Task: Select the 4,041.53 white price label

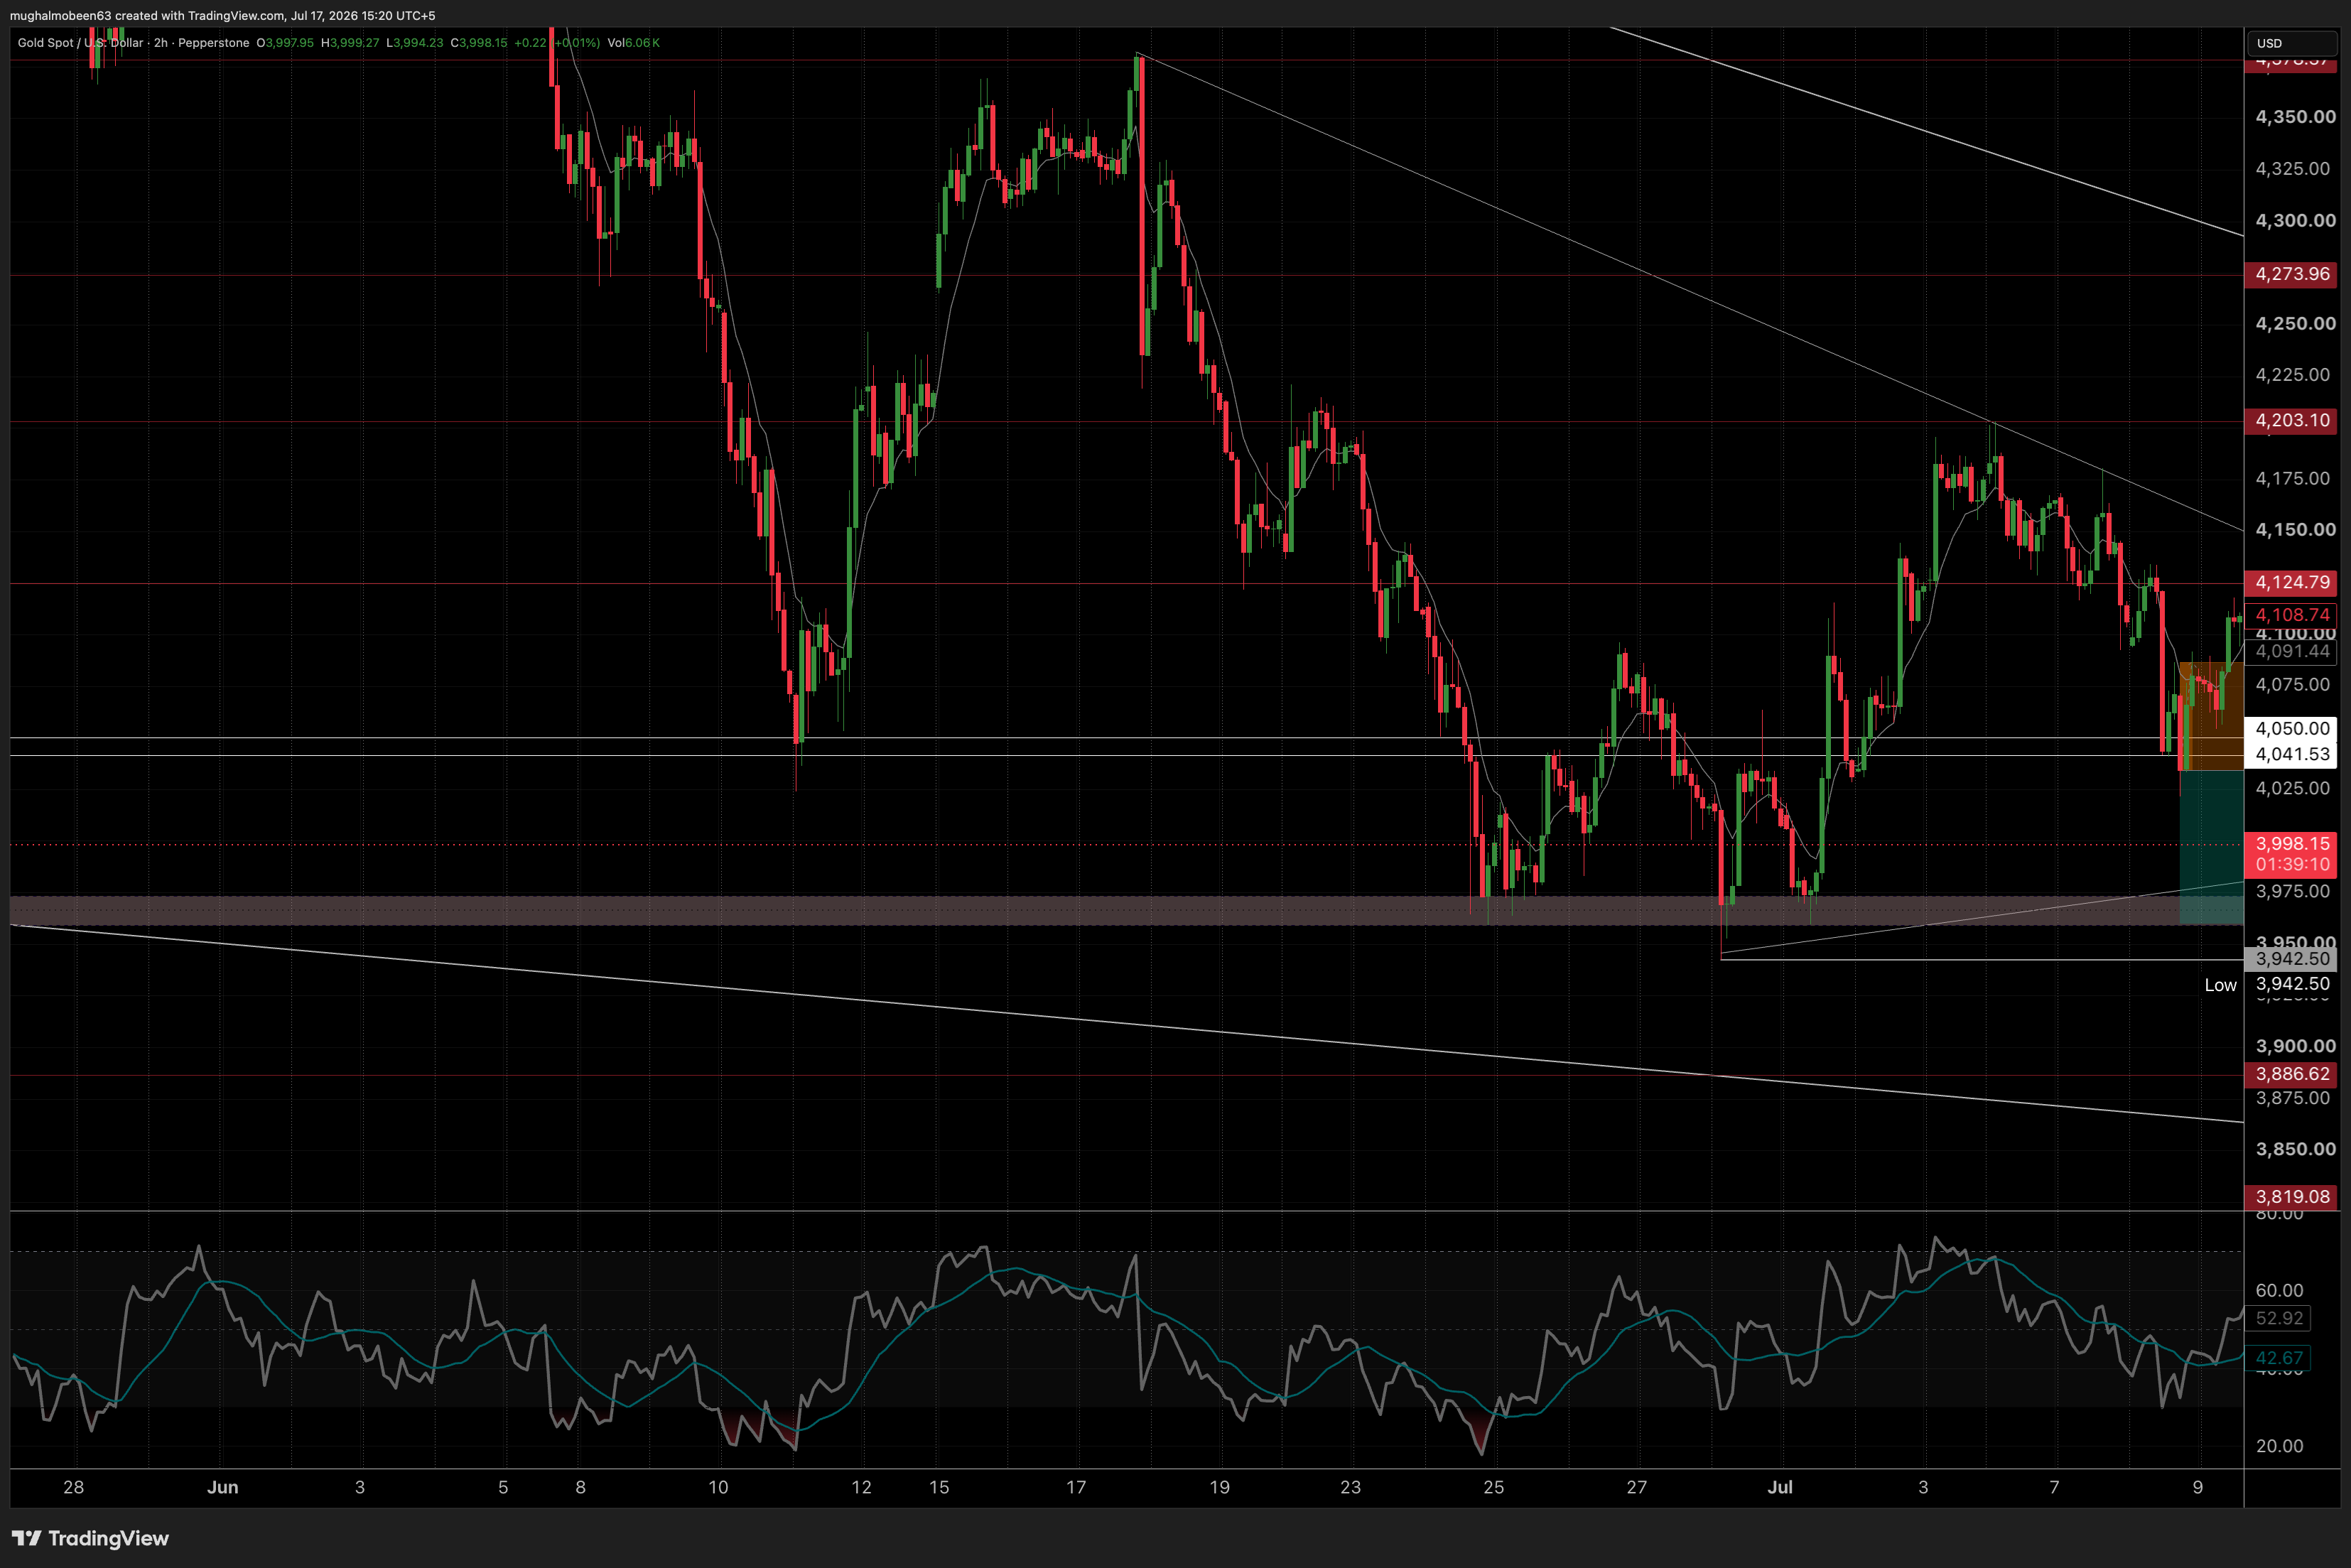Action: tap(2291, 755)
